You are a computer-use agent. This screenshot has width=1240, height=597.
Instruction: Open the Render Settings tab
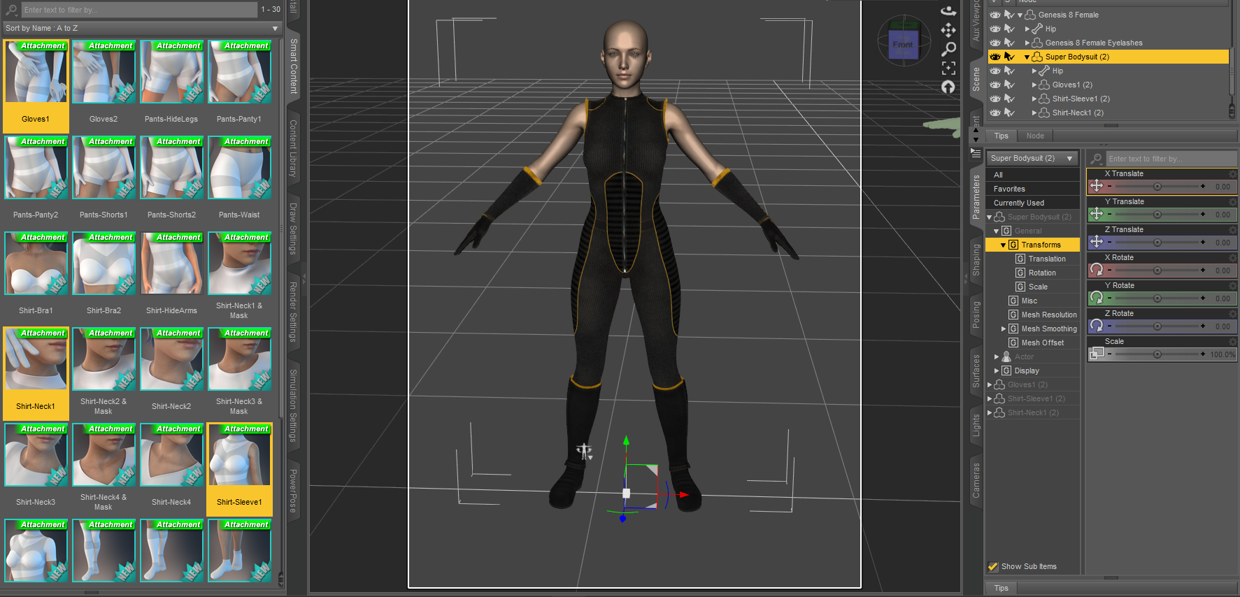coord(294,312)
